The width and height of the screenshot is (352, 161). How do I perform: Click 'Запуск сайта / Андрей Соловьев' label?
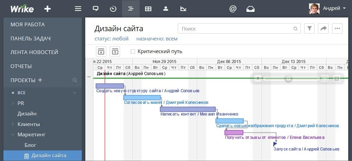coord(306,149)
